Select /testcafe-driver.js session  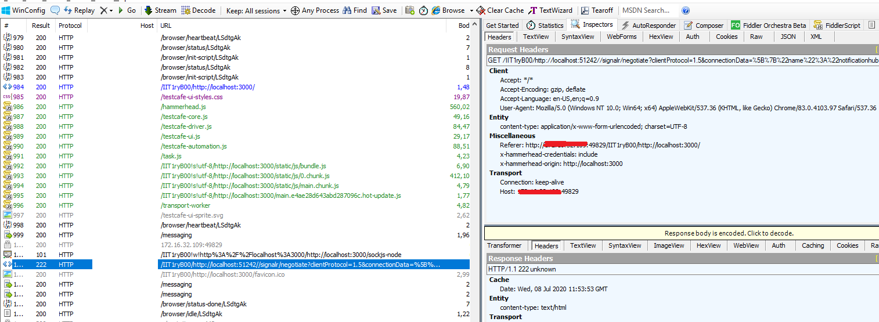coord(236,126)
